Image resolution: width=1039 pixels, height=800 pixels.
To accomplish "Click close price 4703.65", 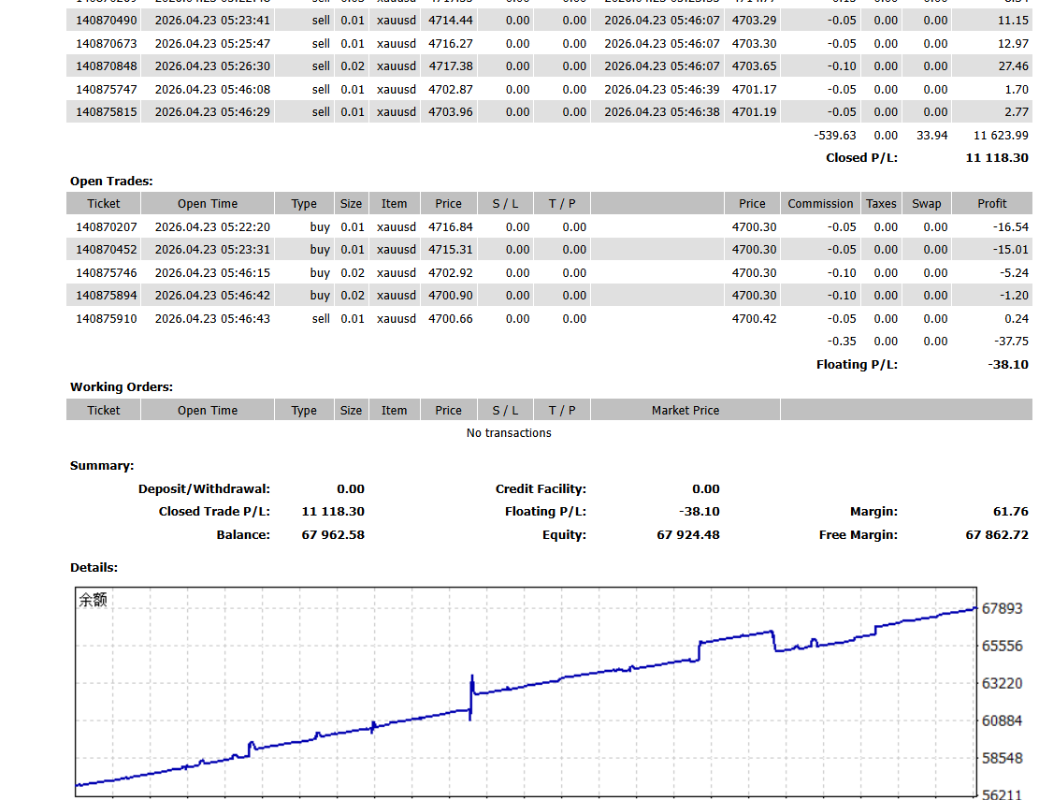I will click(x=754, y=66).
